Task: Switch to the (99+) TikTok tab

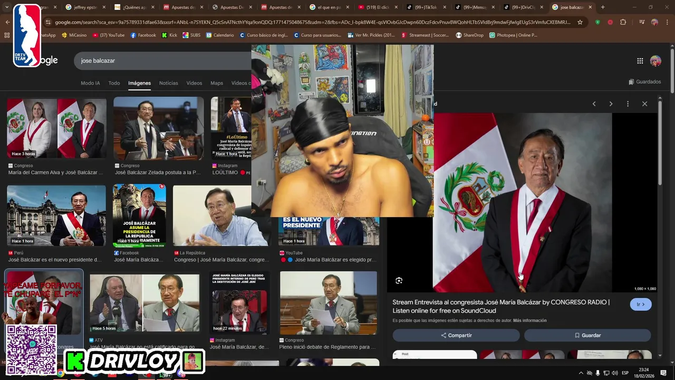Action: (426, 7)
